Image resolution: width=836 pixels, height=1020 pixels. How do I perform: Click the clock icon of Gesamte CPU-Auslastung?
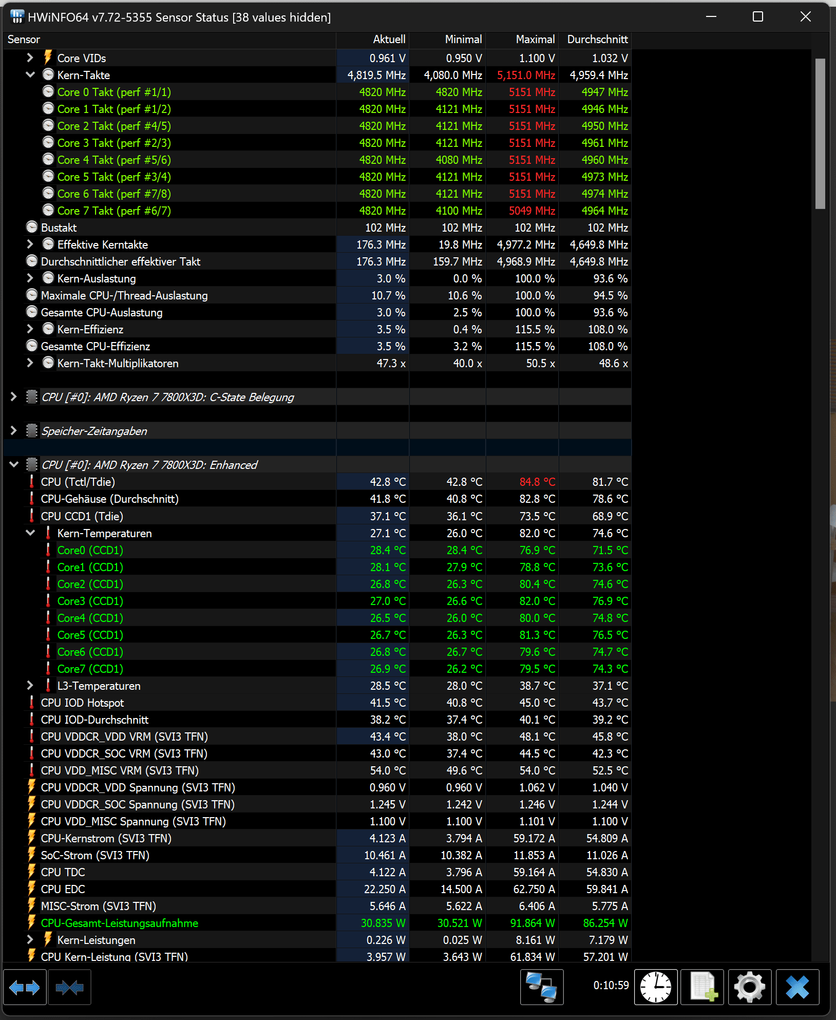[32, 312]
